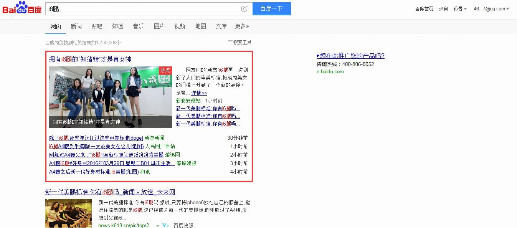Click the V2 credibility badge icon
The width and height of the screenshot is (517, 228).
click(x=165, y=225)
